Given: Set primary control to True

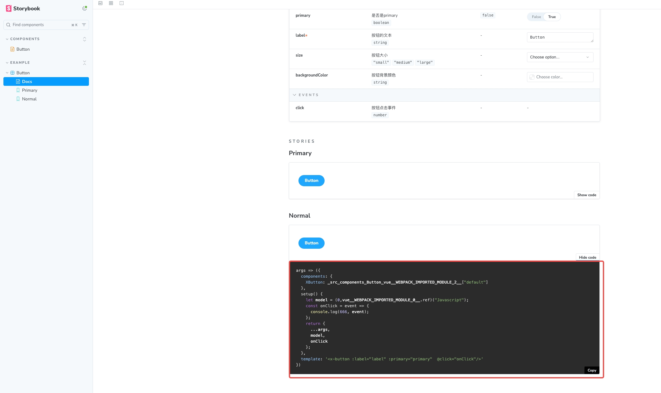Looking at the screenshot, I should coord(552,17).
